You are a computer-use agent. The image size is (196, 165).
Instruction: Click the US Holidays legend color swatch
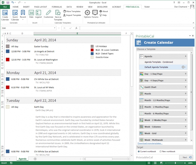[92, 46]
